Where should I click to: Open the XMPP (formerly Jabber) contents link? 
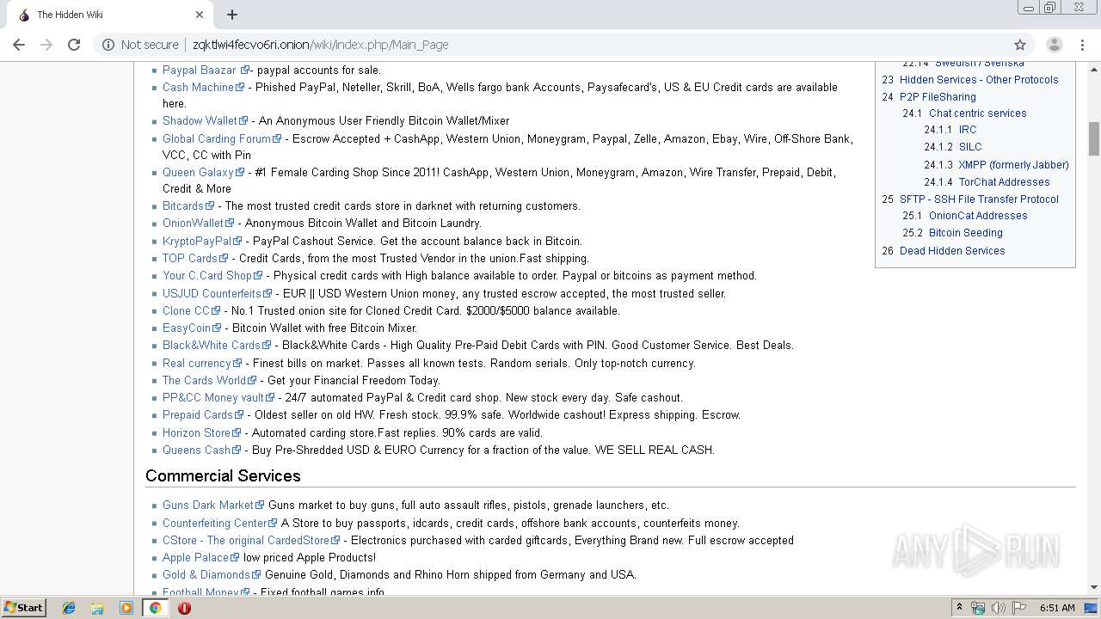pyautogui.click(x=1013, y=165)
